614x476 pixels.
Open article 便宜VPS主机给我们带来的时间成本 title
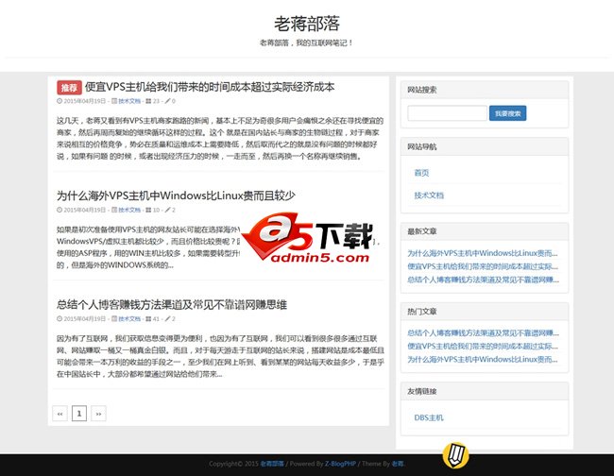pyautogui.click(x=210, y=87)
